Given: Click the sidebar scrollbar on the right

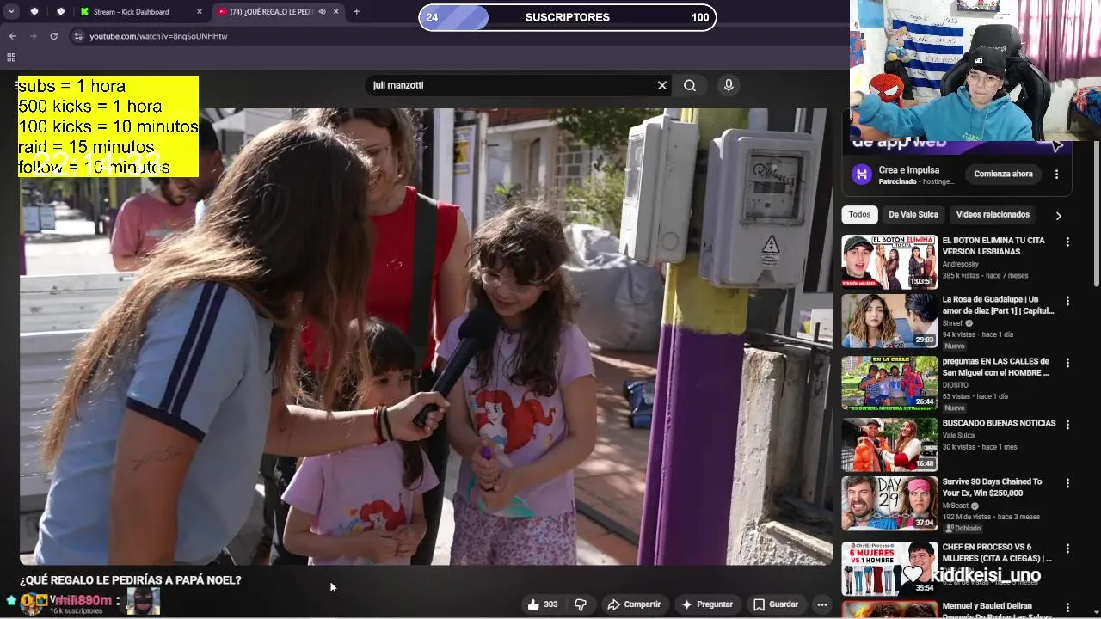Looking at the screenshot, I should [x=1097, y=215].
